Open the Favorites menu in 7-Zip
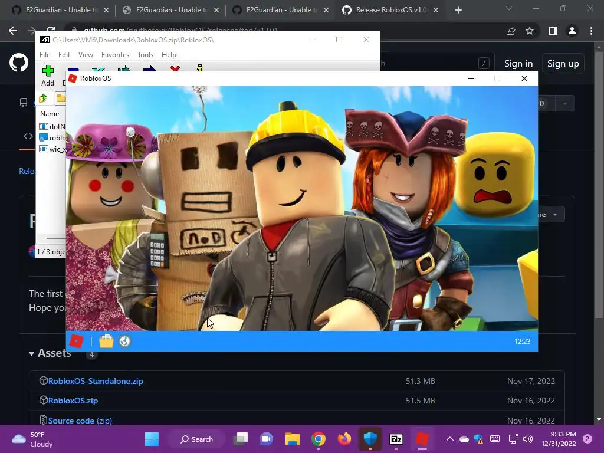This screenshot has height=453, width=604. (x=115, y=55)
